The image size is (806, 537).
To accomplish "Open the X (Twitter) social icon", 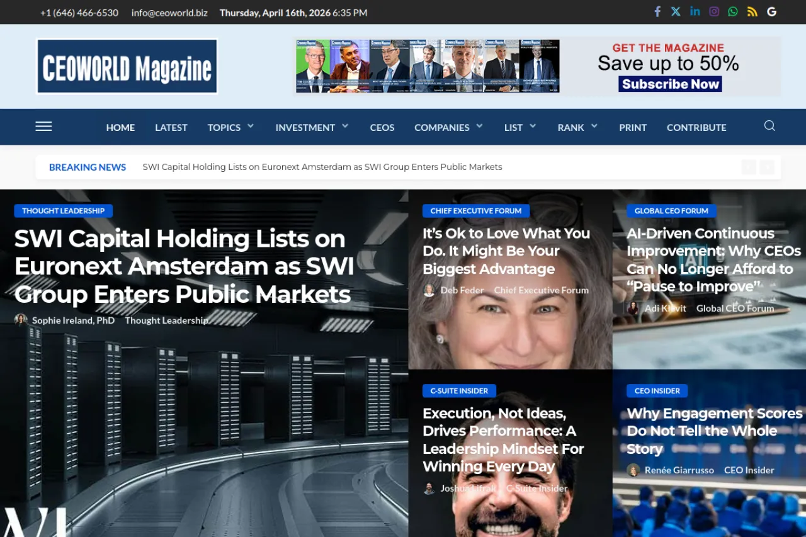I will [676, 12].
